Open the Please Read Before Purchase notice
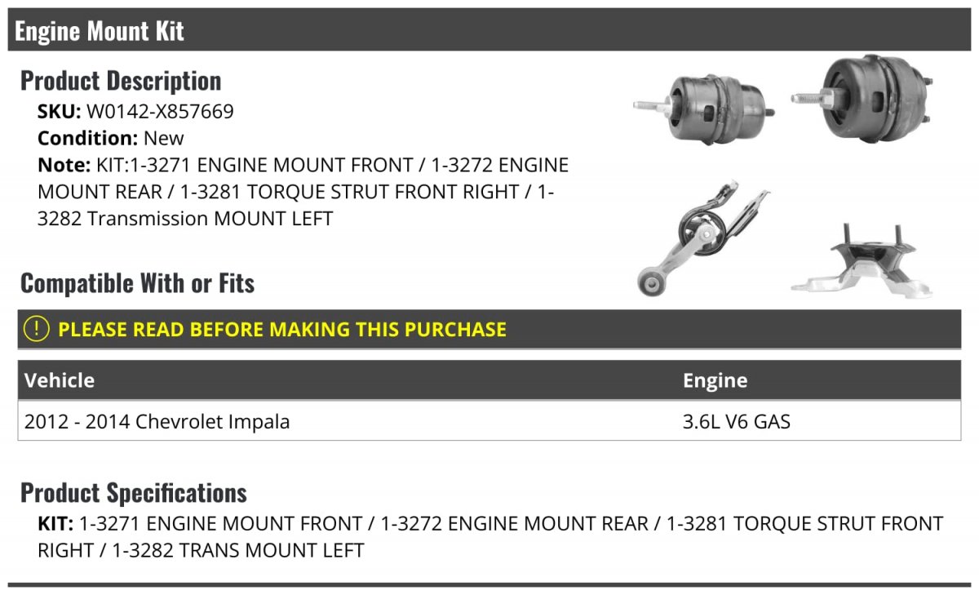This screenshot has width=979, height=595. tap(281, 330)
